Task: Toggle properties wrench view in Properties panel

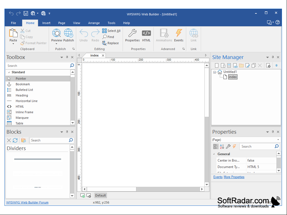Action: click(228, 147)
